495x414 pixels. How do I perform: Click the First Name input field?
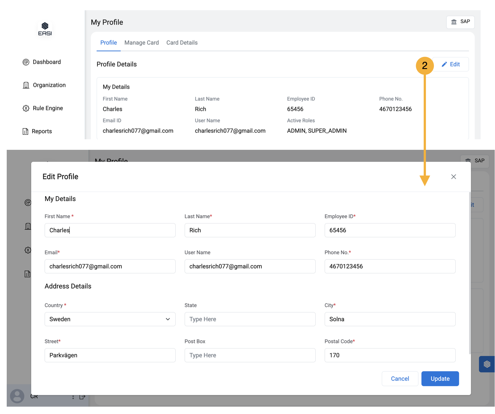pos(110,230)
